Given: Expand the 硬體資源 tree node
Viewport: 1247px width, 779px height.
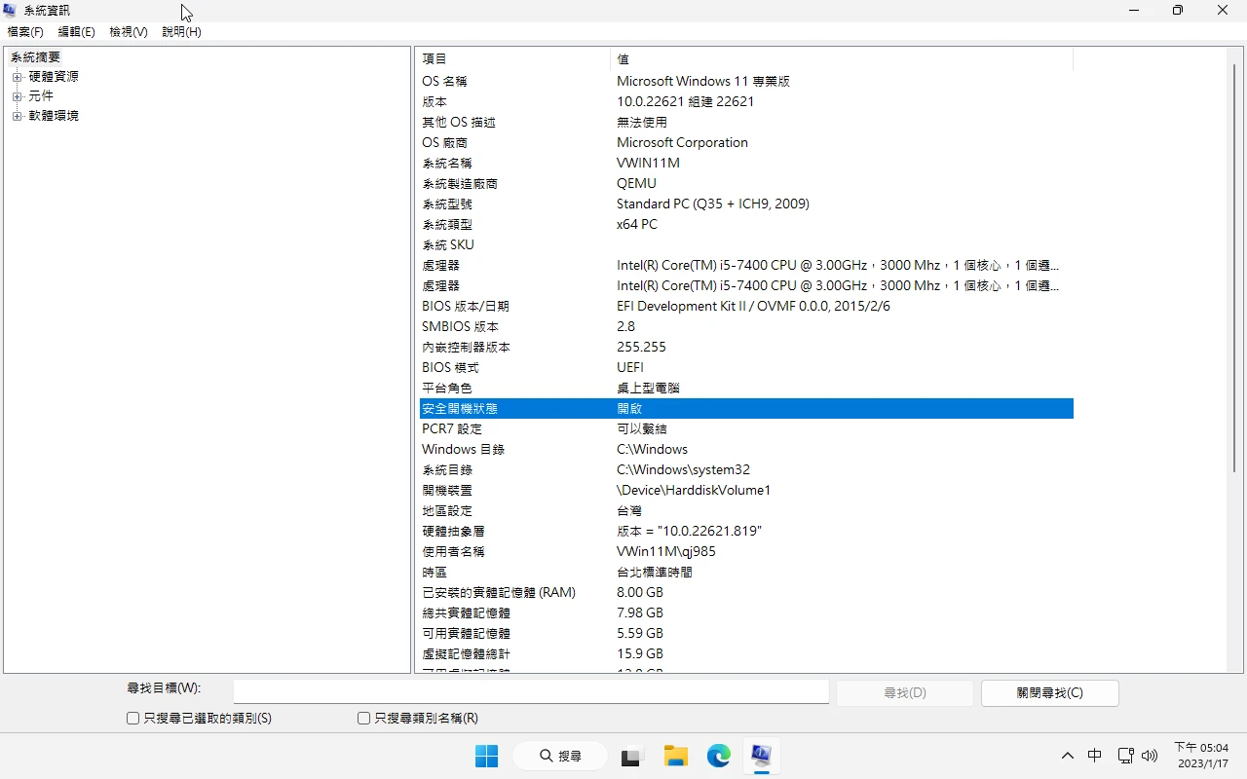Looking at the screenshot, I should 17,77.
